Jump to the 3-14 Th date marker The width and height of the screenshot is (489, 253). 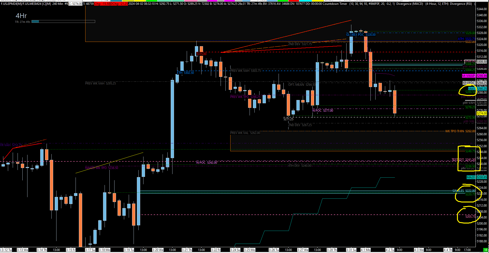[x=42, y=250]
